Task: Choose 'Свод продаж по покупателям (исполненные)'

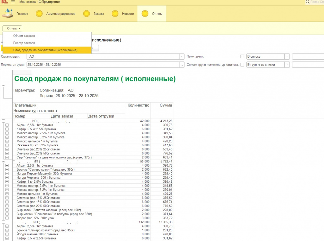Action: tap(45, 50)
